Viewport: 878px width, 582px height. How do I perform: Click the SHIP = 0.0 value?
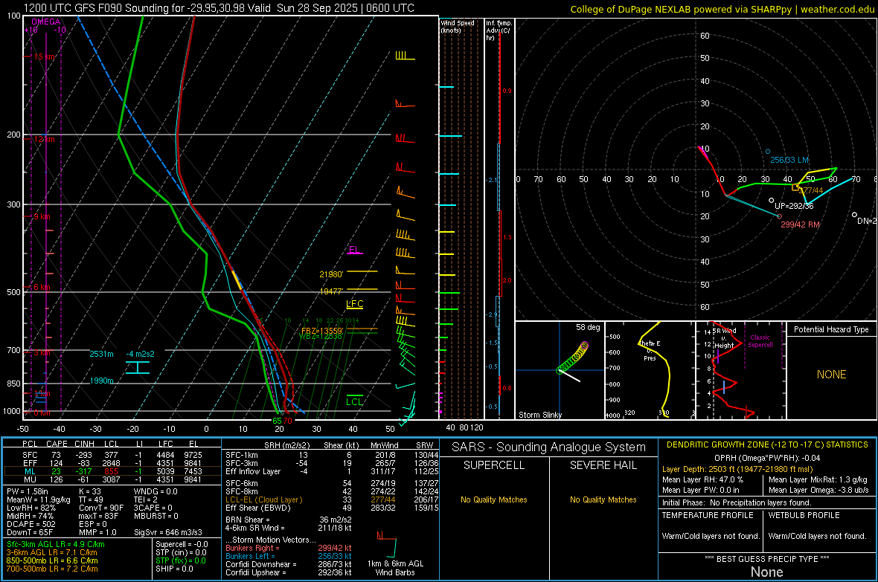coord(174,569)
